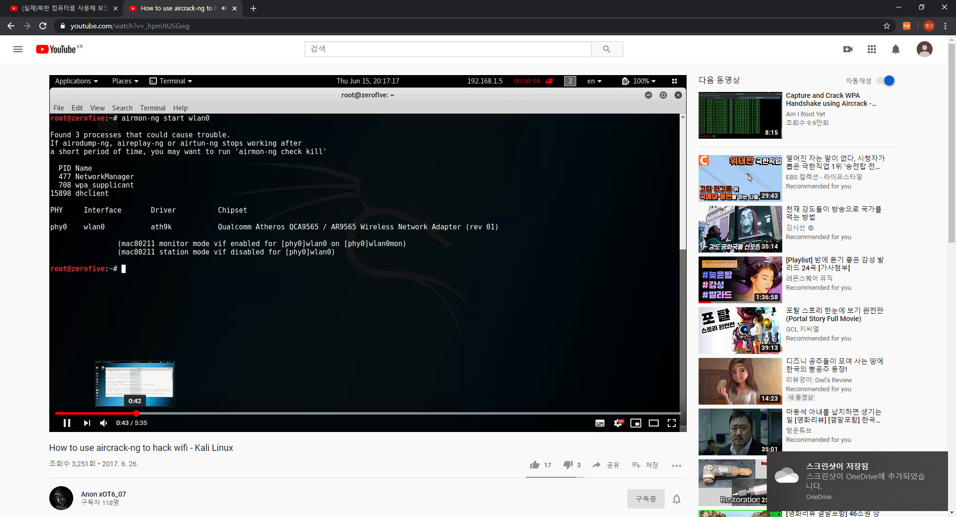Screen dimensions: 956x517
Task: Click the search magnifier button
Action: coord(606,49)
